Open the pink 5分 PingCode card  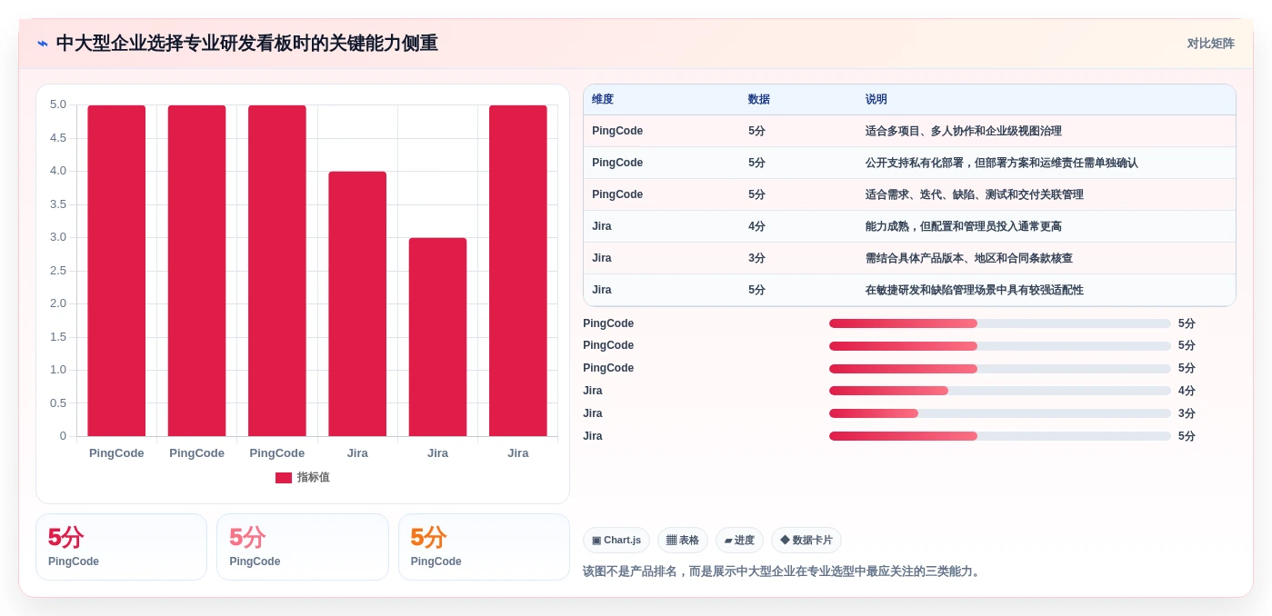click(x=303, y=547)
